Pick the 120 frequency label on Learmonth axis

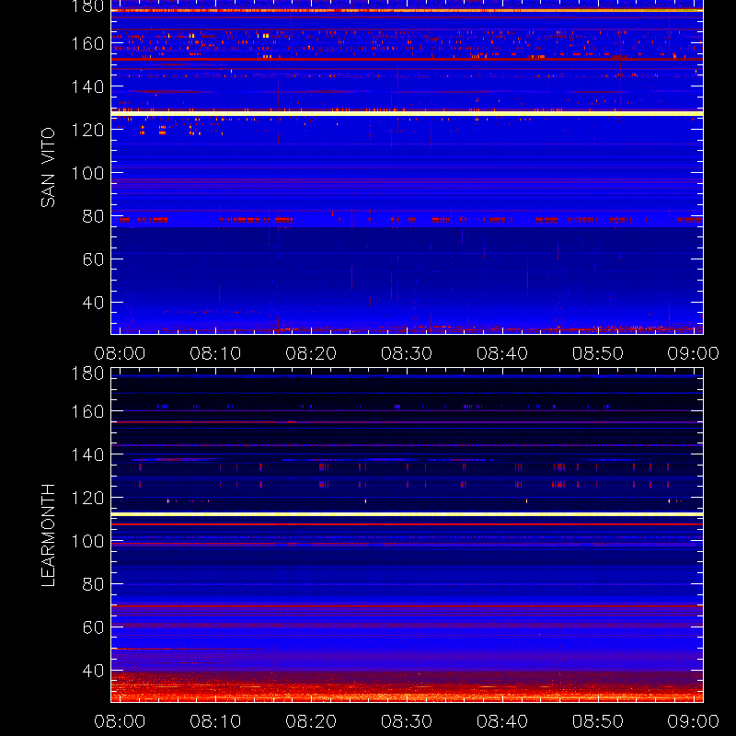(87, 498)
